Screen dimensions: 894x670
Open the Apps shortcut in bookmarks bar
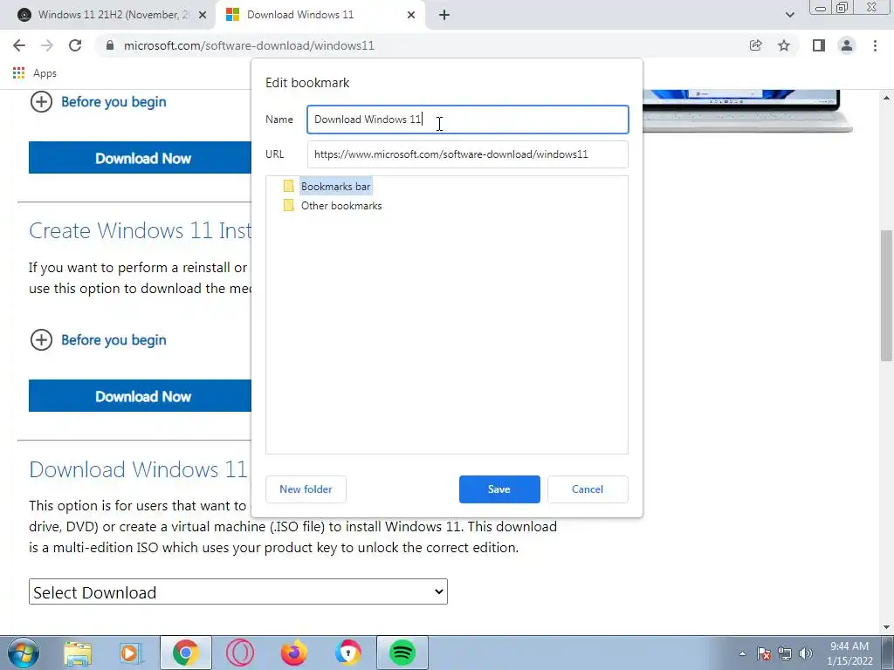click(x=34, y=73)
